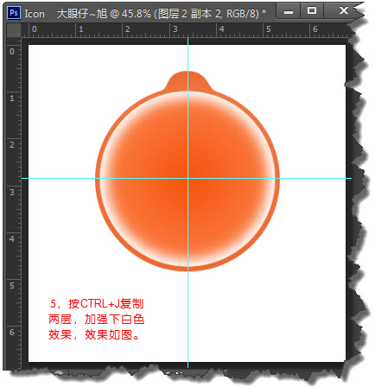
Task: Click mark 3 on the horizontal ruler
Action: tap(175, 29)
